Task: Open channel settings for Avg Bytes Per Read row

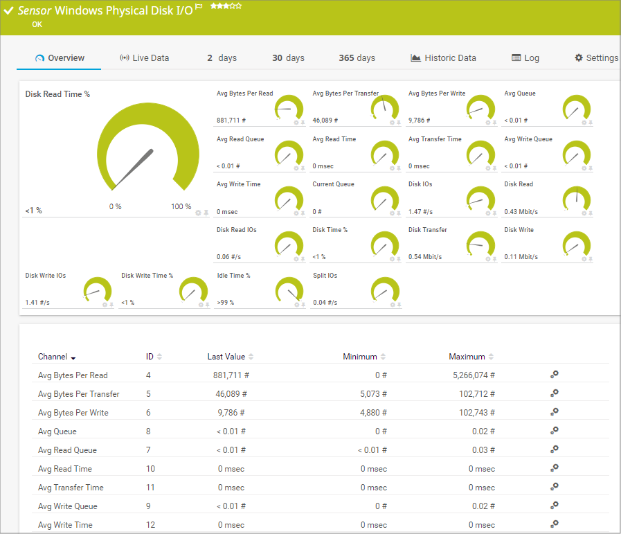Action: 554,375
